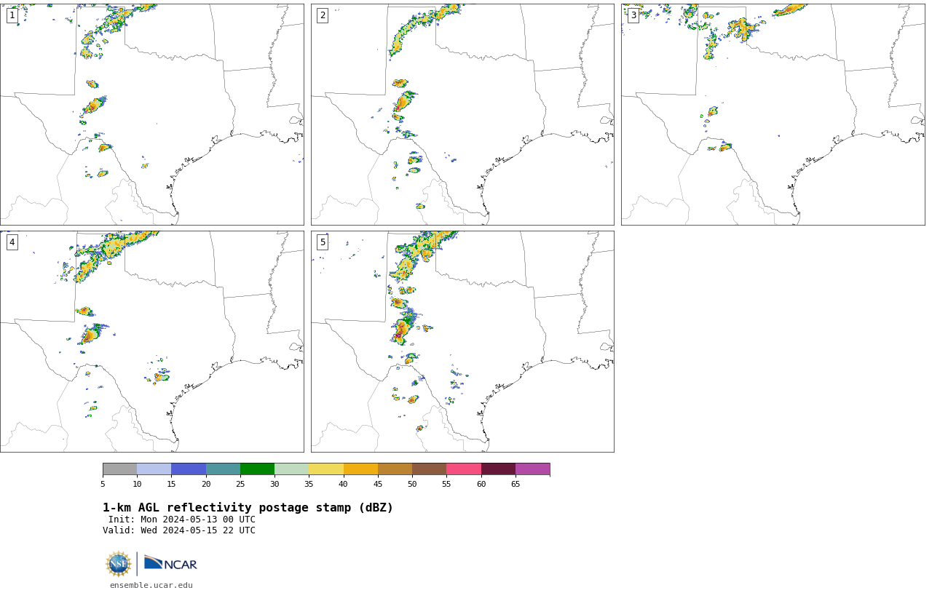This screenshot has height=593, width=932.
Task: Open ensemble member 1 reflectivity panel
Action: click(151, 114)
